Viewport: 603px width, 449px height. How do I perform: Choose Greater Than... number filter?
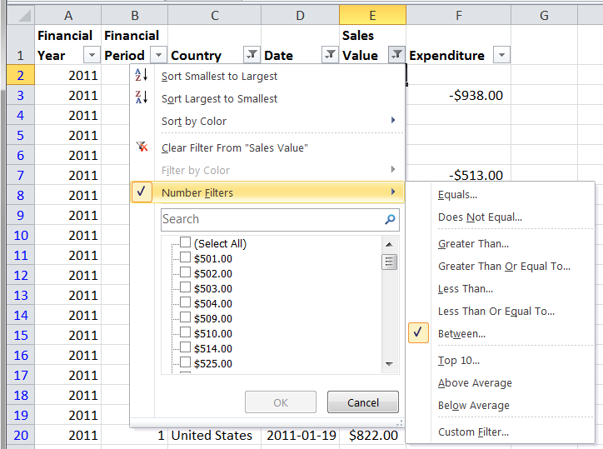click(473, 244)
